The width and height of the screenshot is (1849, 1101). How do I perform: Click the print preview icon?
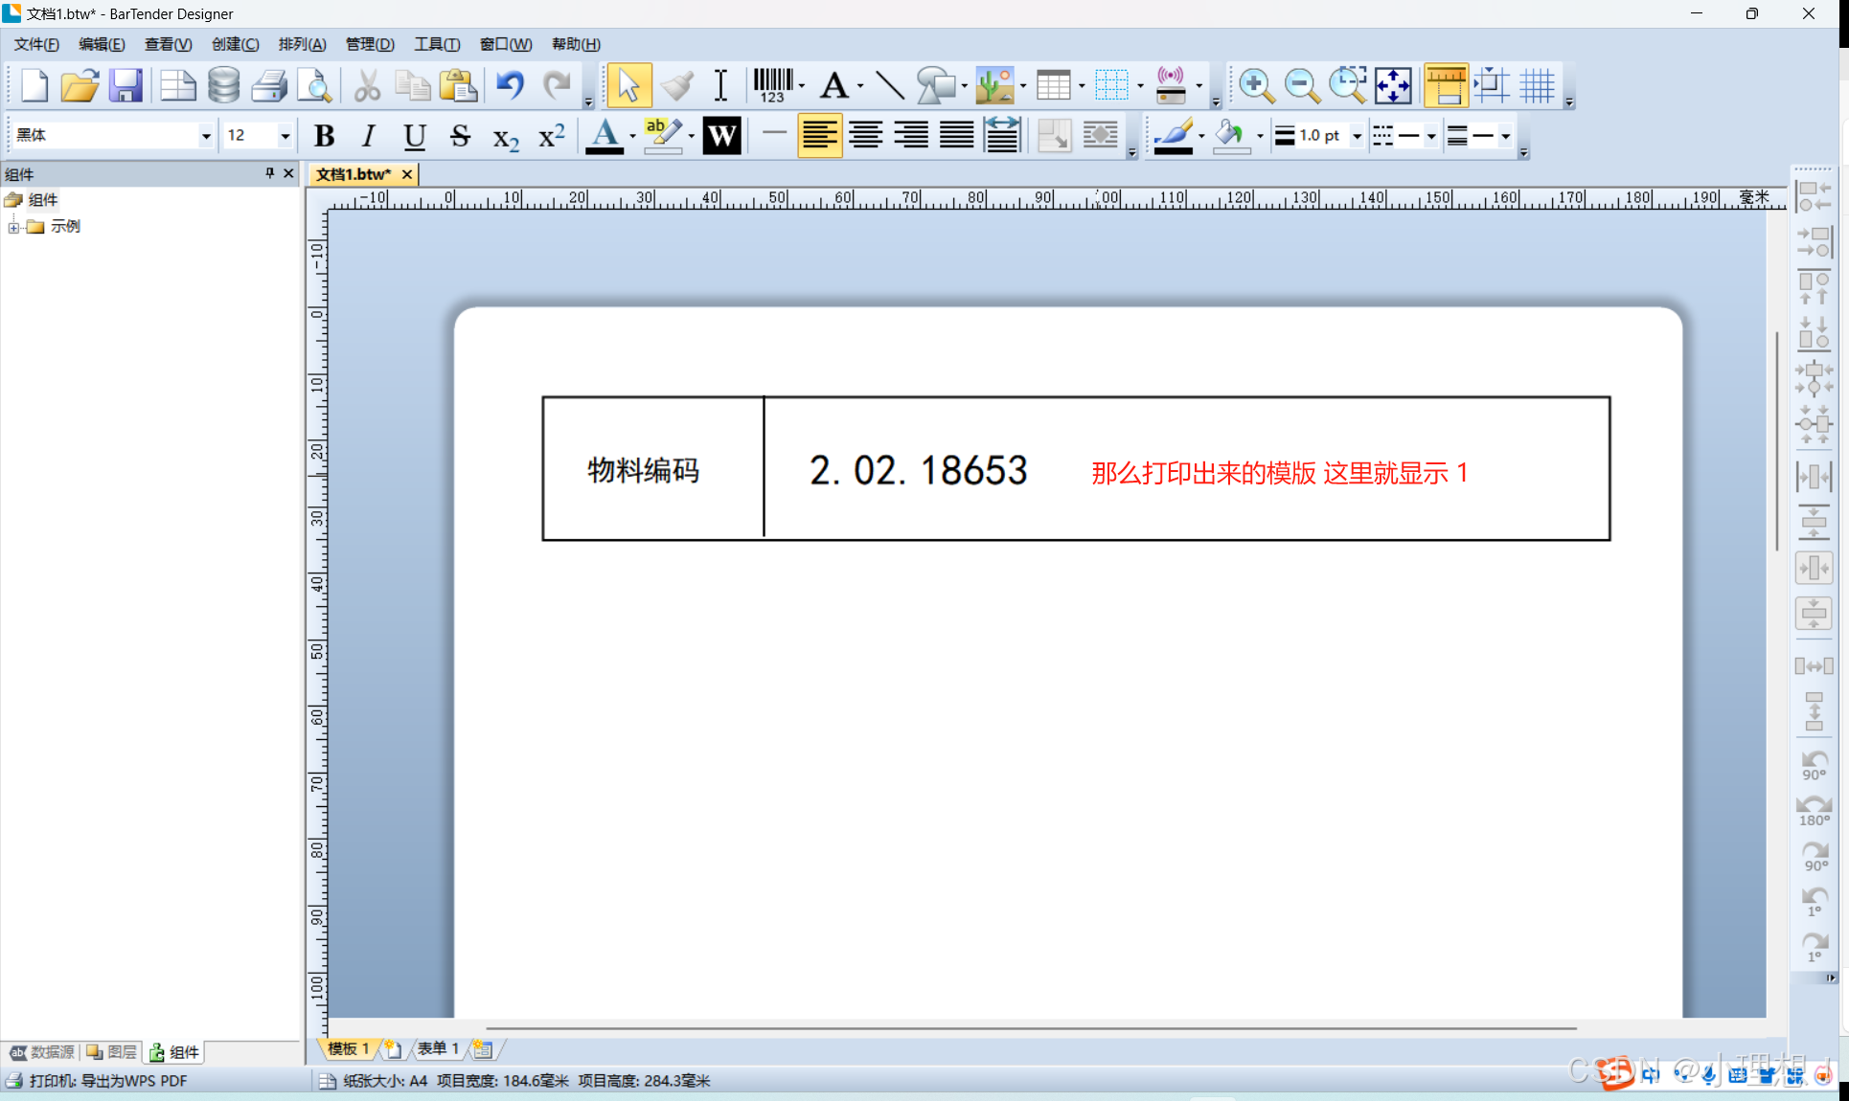coord(314,85)
